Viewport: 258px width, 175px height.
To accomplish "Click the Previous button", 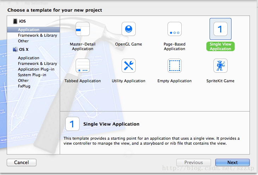I will [x=194, y=162].
